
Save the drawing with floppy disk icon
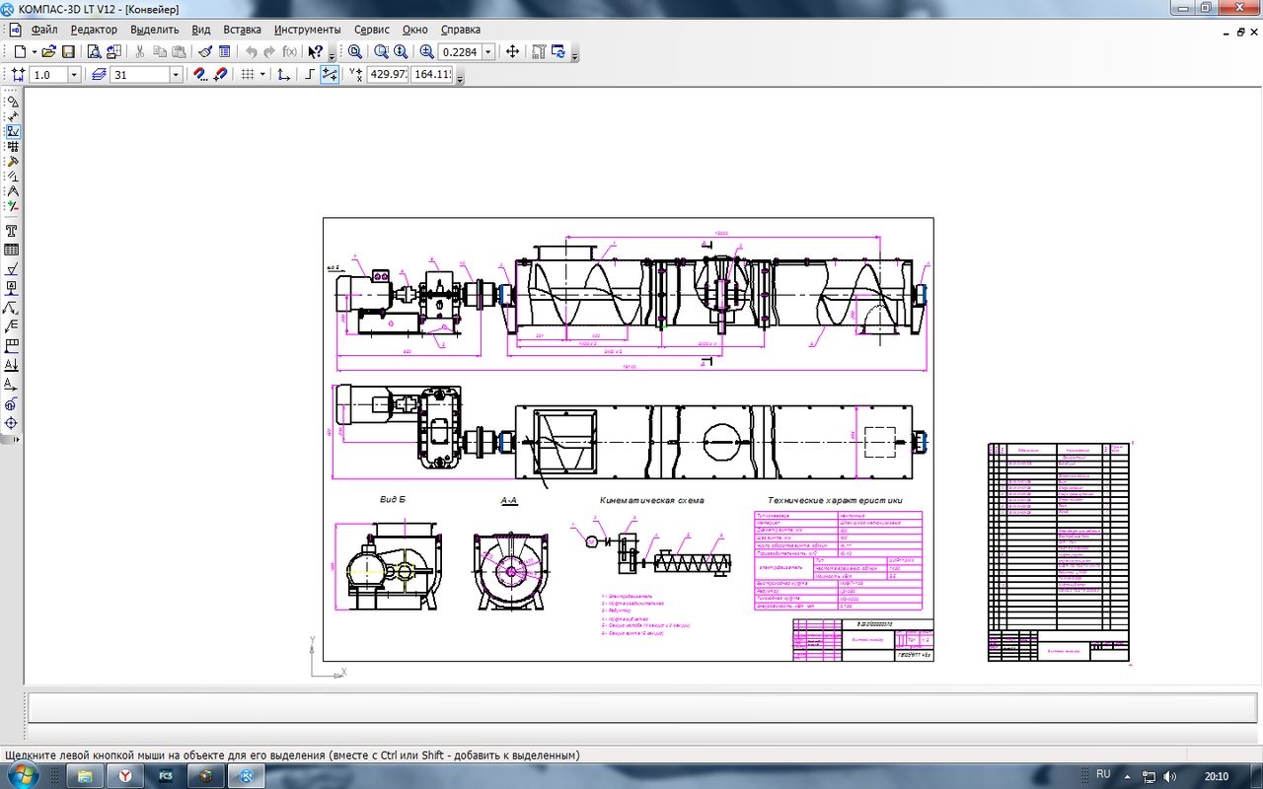tap(68, 51)
